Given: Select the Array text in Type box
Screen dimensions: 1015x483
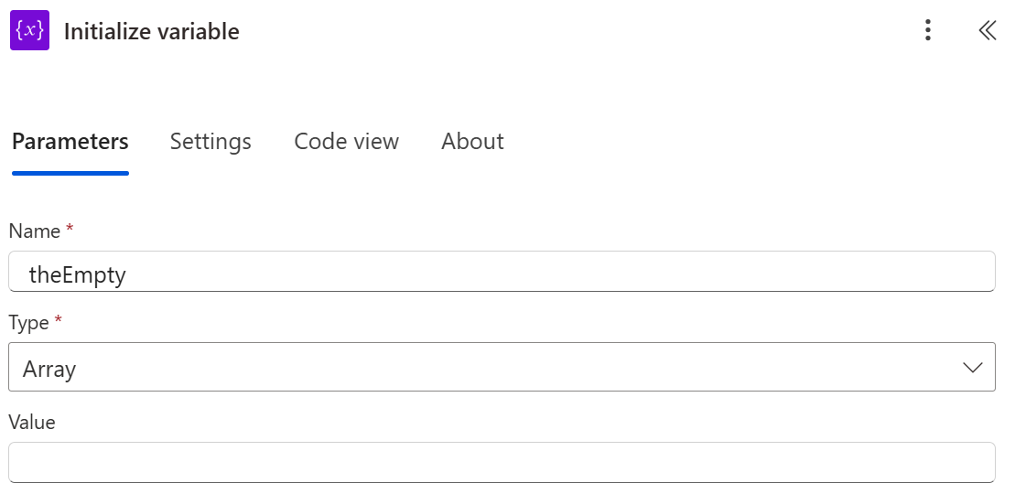Looking at the screenshot, I should [x=49, y=369].
